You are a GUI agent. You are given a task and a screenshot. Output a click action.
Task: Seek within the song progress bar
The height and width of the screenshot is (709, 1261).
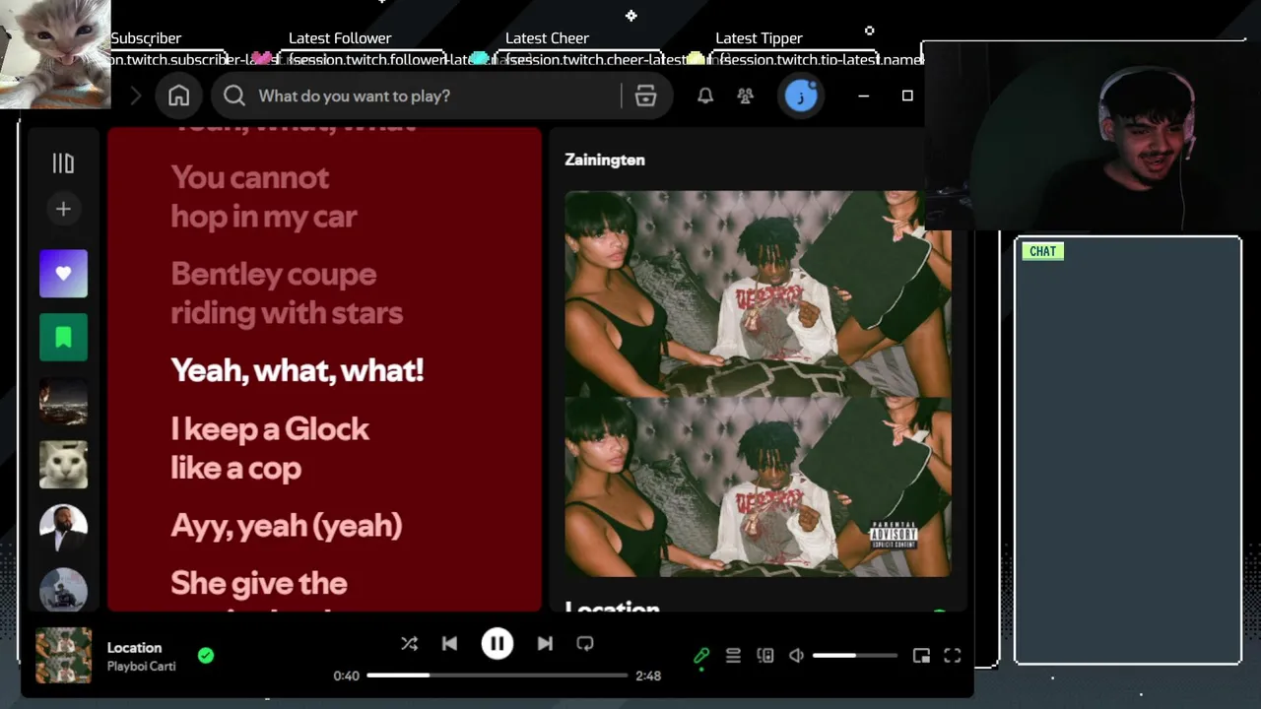tap(498, 676)
